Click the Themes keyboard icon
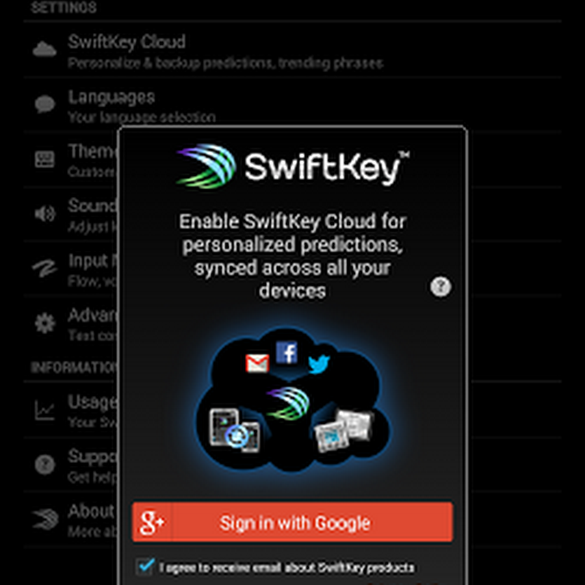The width and height of the screenshot is (585, 585). (x=45, y=159)
